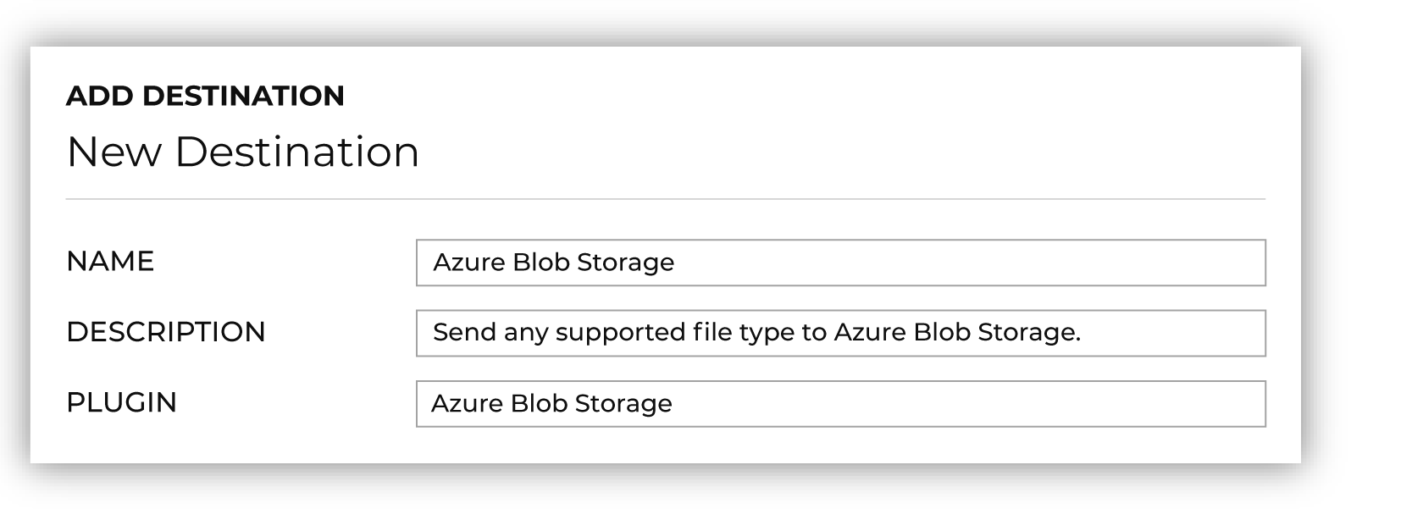1412x509 pixels.
Task: Click the divider line under New Destination
Action: 666,200
